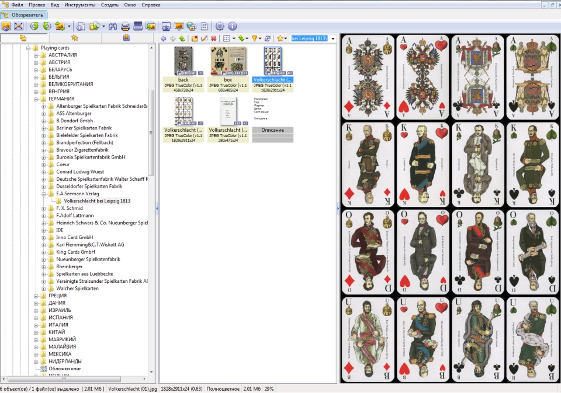Click the Описание header
Screen dimensions: 561x393
click(273, 130)
